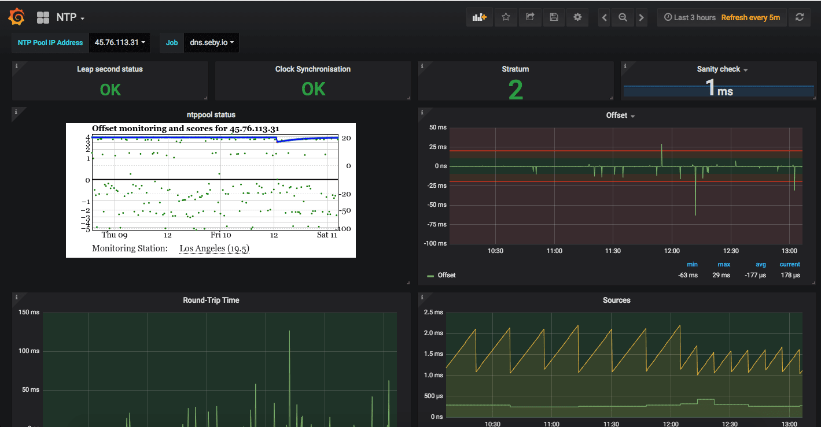Click the Add panel icon
The width and height of the screenshot is (821, 427).
pos(480,17)
